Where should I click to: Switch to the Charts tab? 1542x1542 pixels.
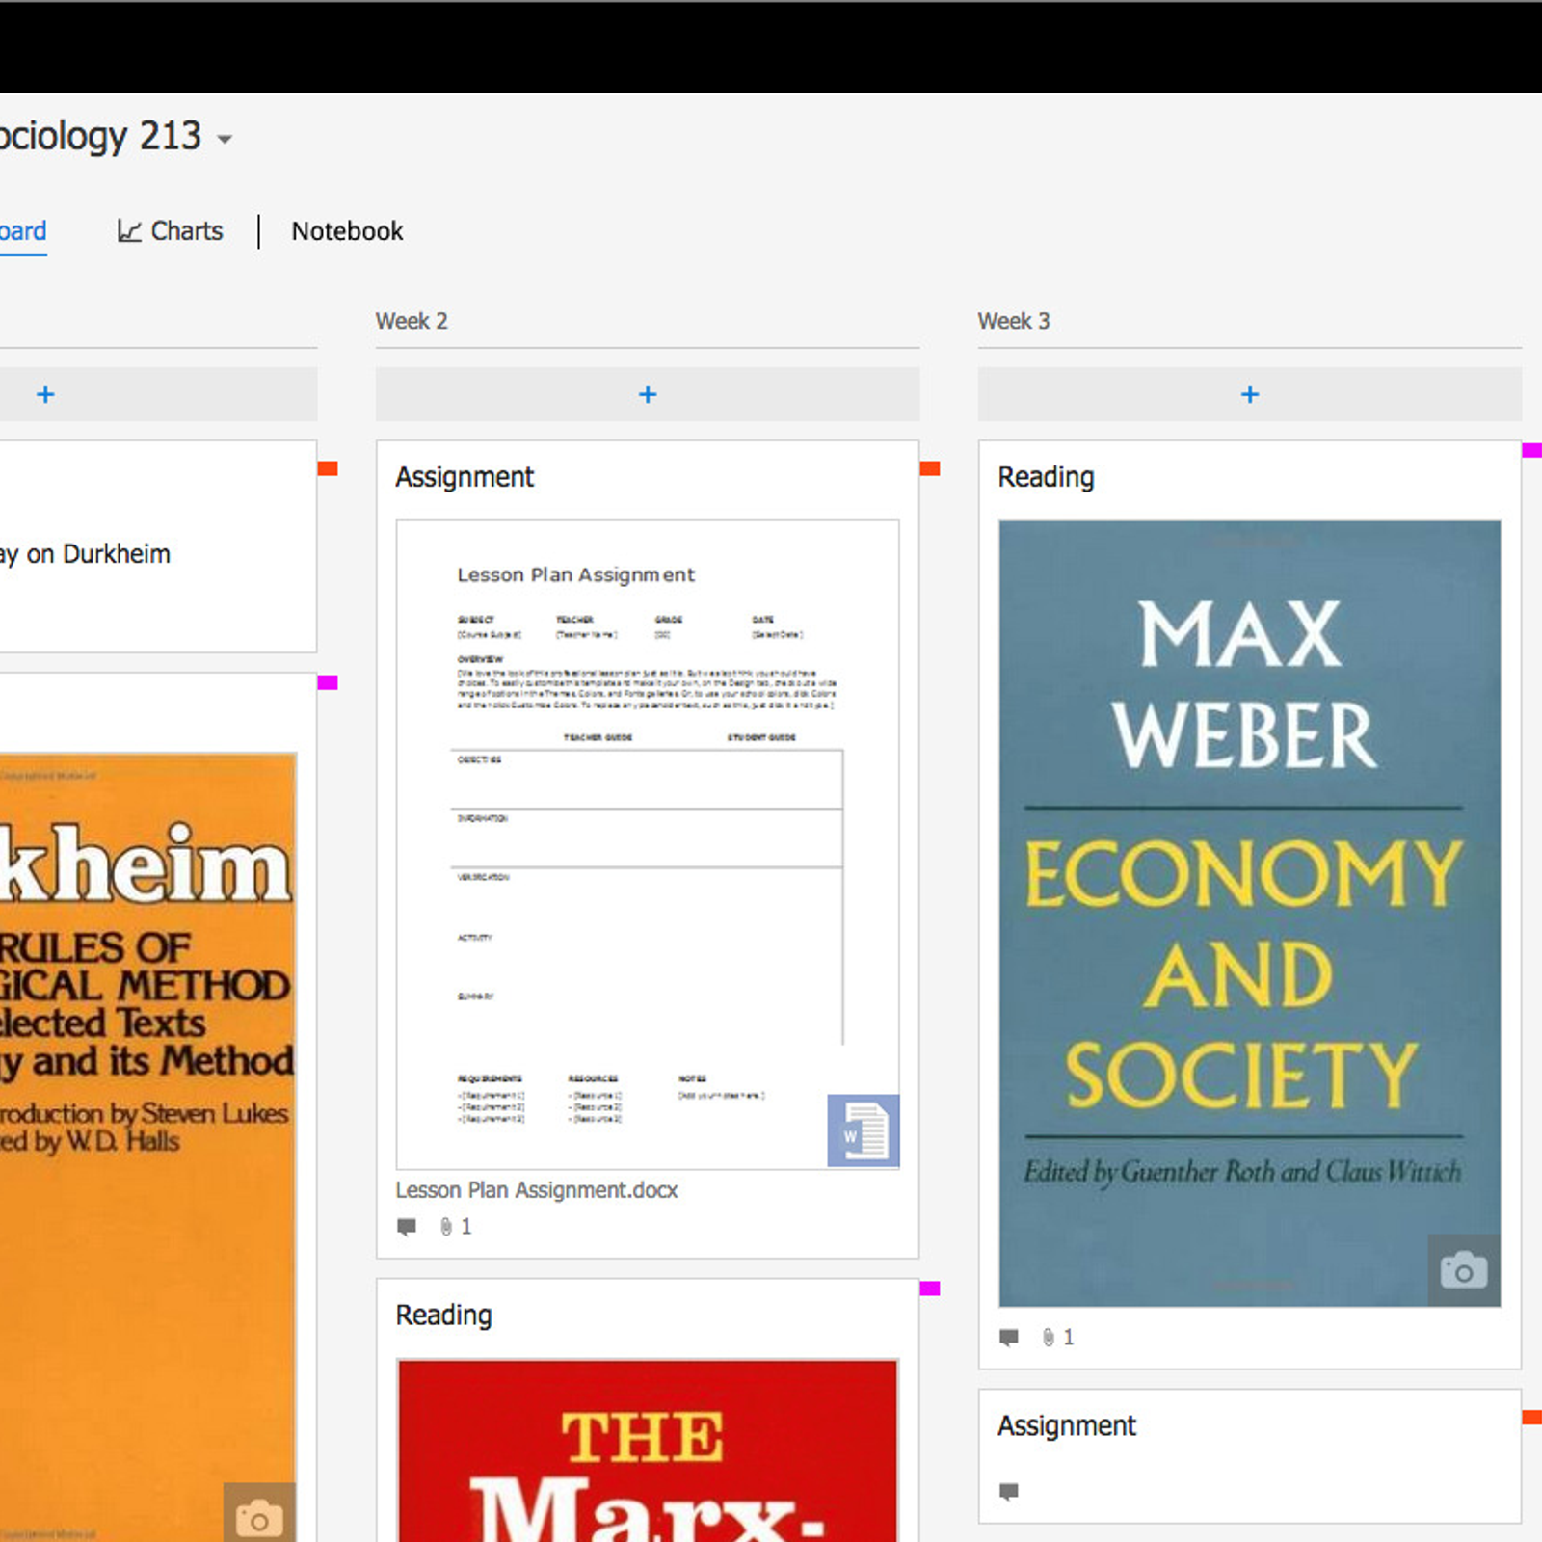(x=170, y=231)
